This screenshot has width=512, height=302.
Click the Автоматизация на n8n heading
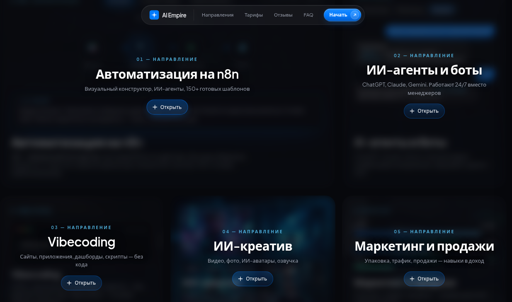(167, 74)
